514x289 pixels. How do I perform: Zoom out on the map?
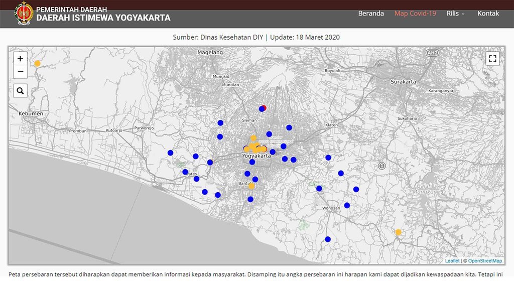click(20, 72)
